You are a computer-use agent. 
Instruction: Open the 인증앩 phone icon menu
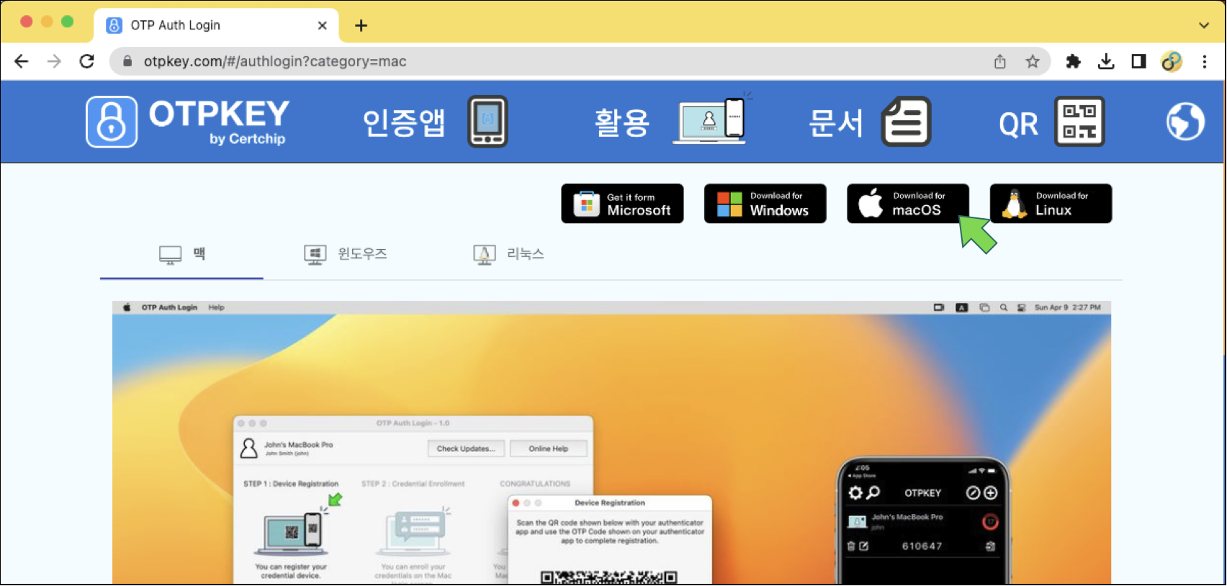[x=487, y=122]
